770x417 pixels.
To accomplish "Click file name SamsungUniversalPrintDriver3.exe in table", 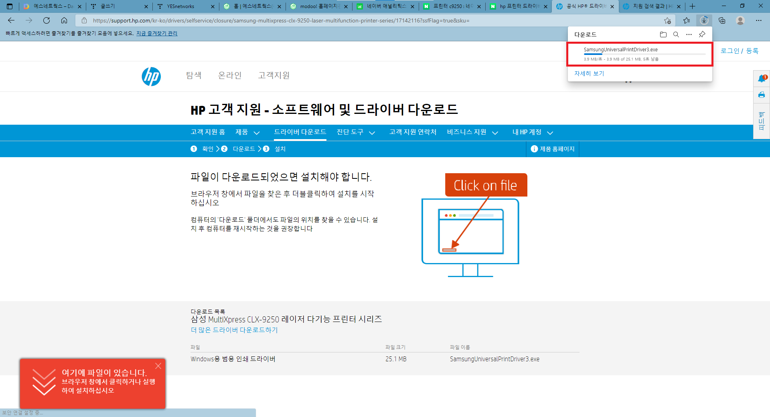I will (x=494, y=359).
